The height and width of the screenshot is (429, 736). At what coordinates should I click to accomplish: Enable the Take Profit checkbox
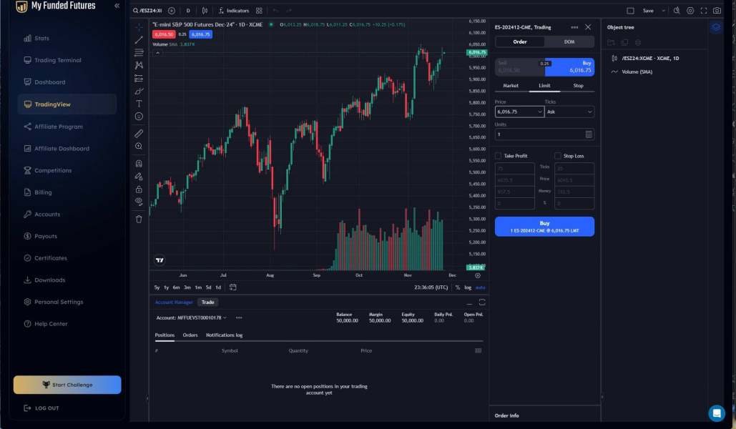499,156
